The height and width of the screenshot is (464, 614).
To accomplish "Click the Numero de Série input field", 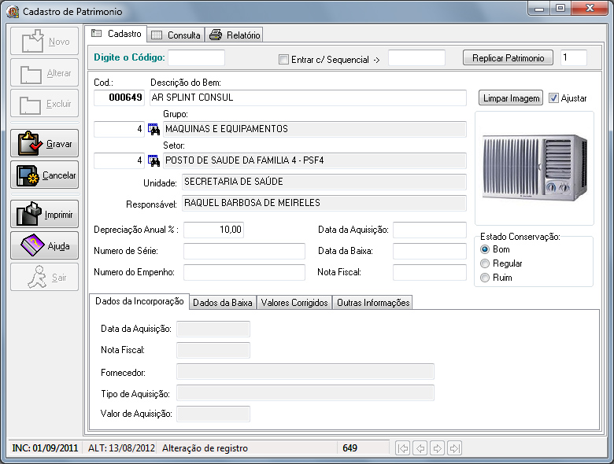I will point(244,251).
